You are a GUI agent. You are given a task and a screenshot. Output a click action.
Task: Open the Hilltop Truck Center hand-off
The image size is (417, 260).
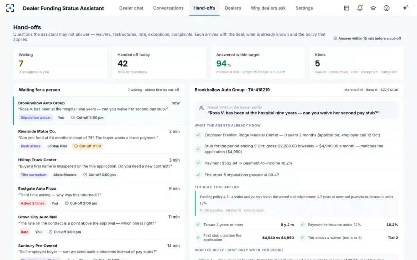click(x=99, y=168)
